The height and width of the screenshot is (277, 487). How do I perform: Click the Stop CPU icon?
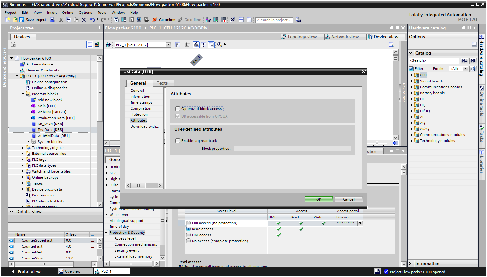coord(223,20)
